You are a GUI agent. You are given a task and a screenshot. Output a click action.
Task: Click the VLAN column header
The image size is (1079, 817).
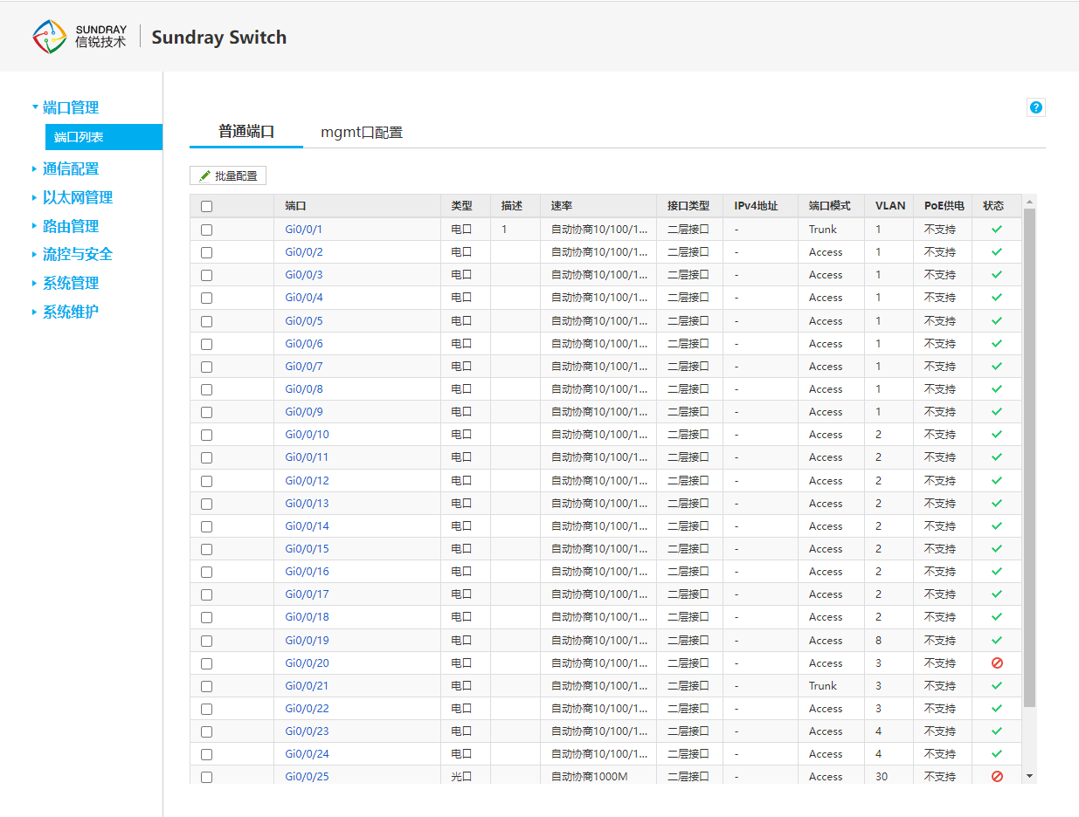(x=890, y=206)
